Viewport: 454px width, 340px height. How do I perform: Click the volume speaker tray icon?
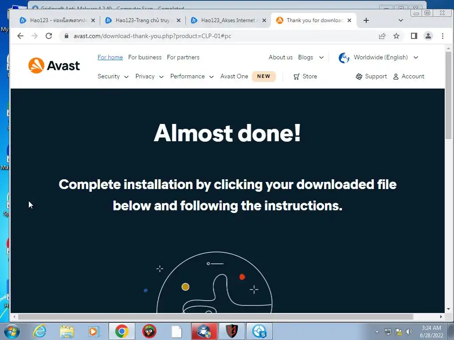tap(409, 332)
